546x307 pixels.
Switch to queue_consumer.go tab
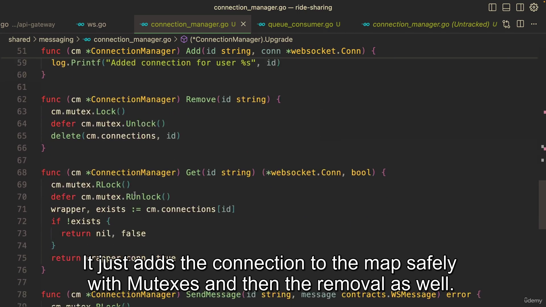click(x=300, y=24)
